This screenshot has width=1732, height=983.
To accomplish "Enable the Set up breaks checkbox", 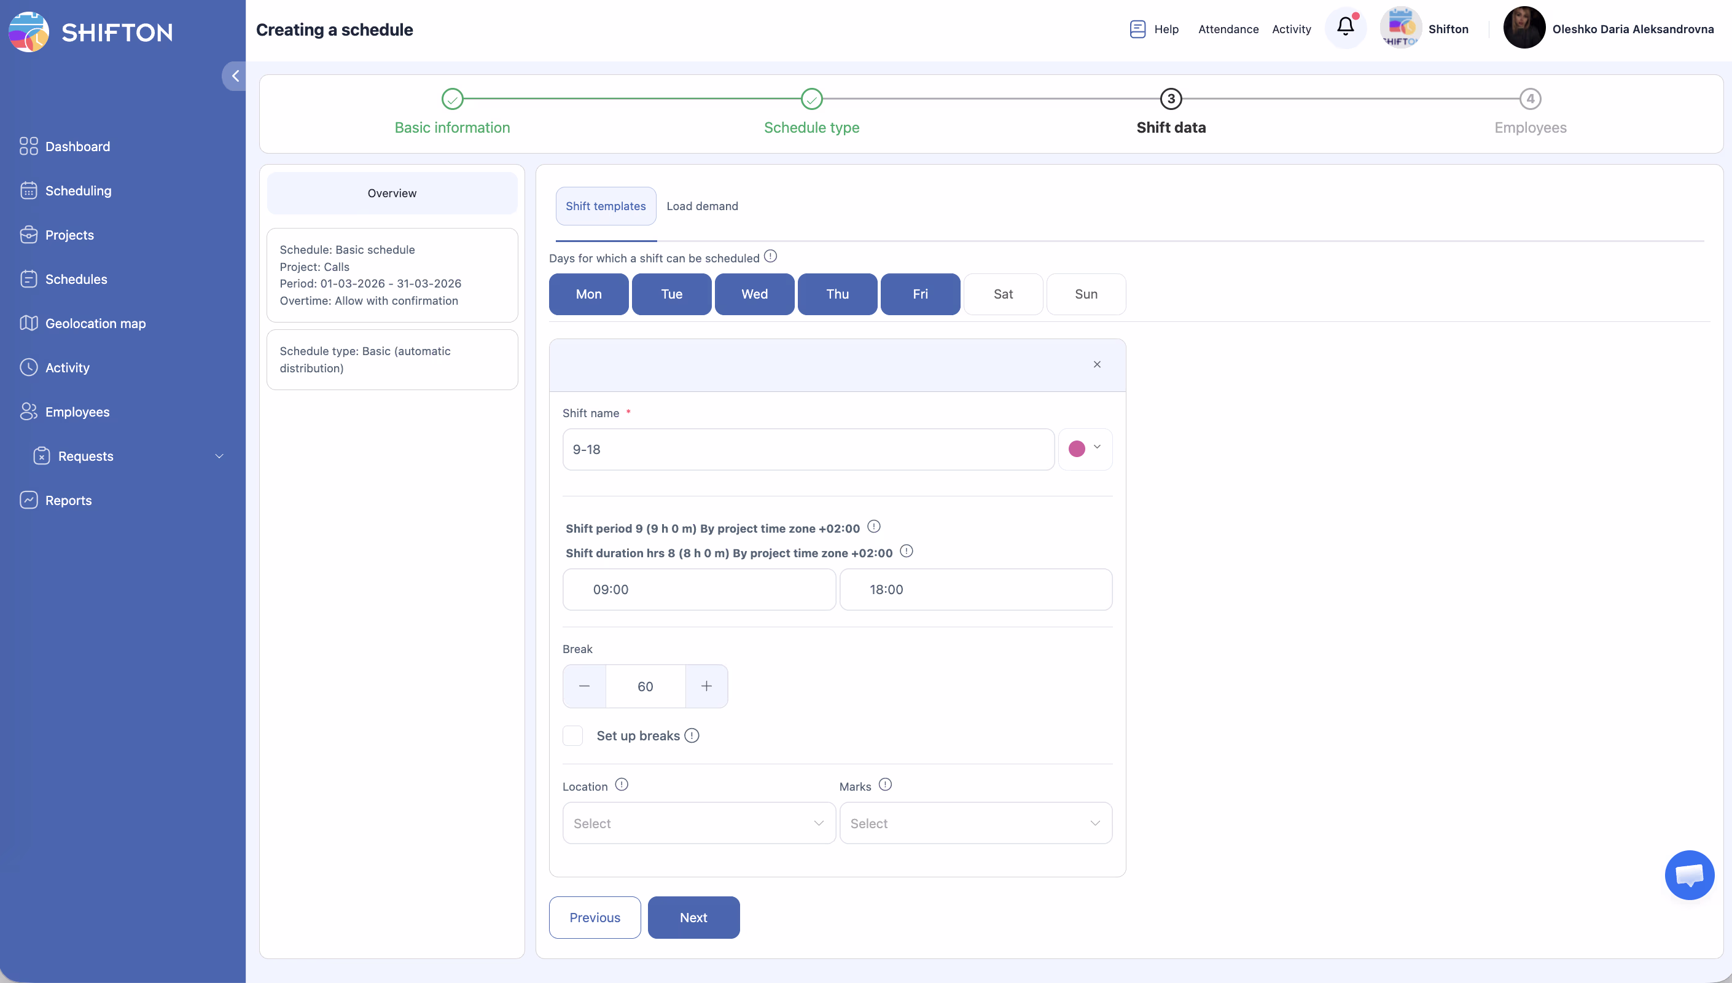I will click(x=573, y=736).
